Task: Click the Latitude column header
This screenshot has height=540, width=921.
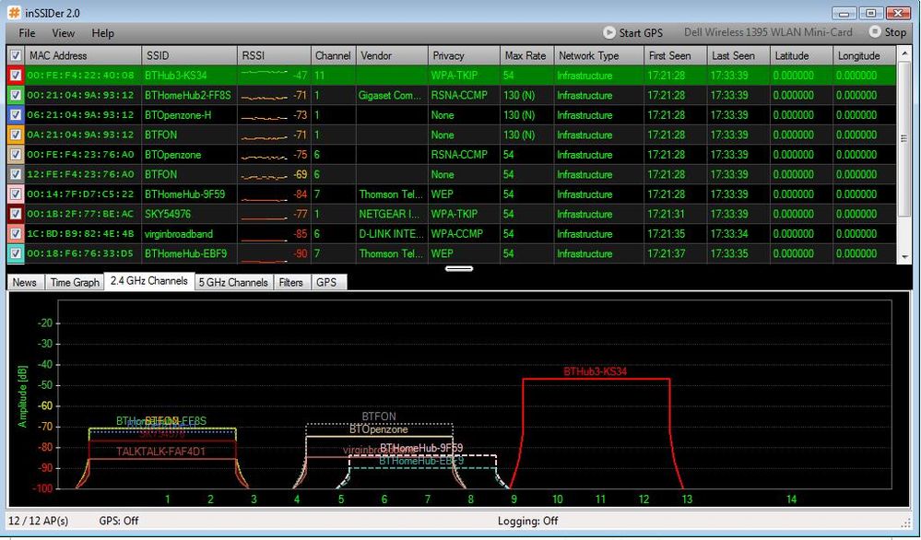Action: pyautogui.click(x=801, y=56)
